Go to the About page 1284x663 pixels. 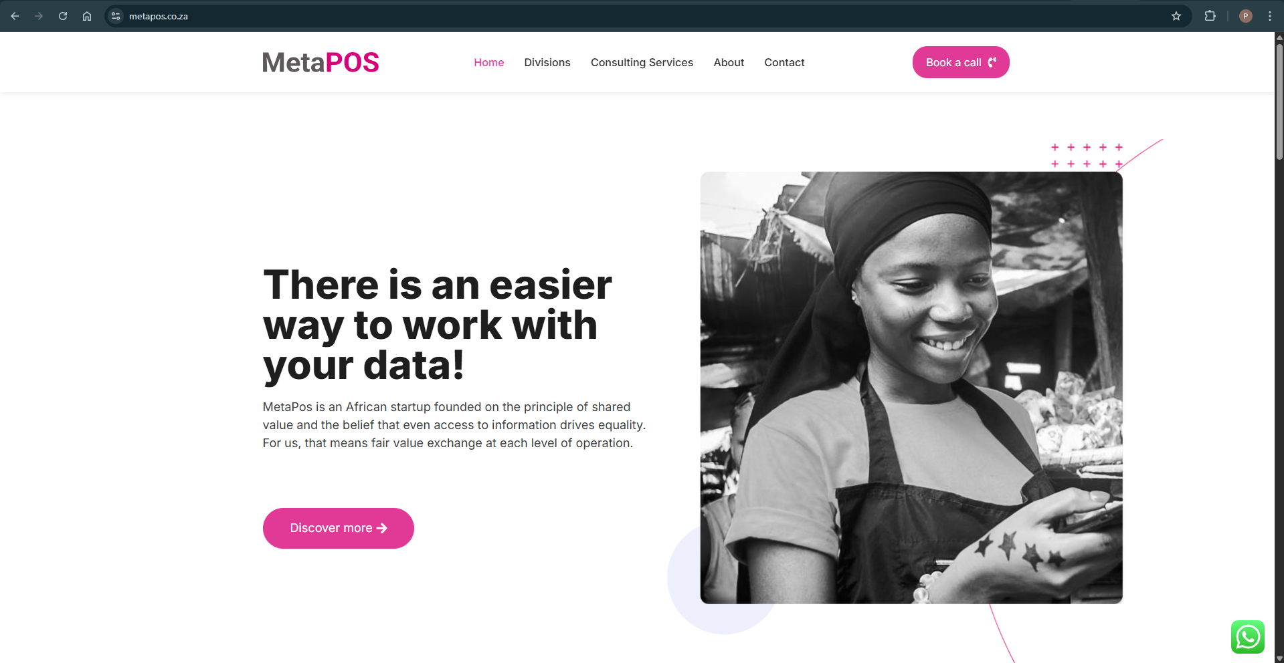click(729, 62)
